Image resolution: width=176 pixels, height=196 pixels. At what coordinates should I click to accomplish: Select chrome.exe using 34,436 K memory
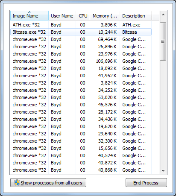pos(81,119)
